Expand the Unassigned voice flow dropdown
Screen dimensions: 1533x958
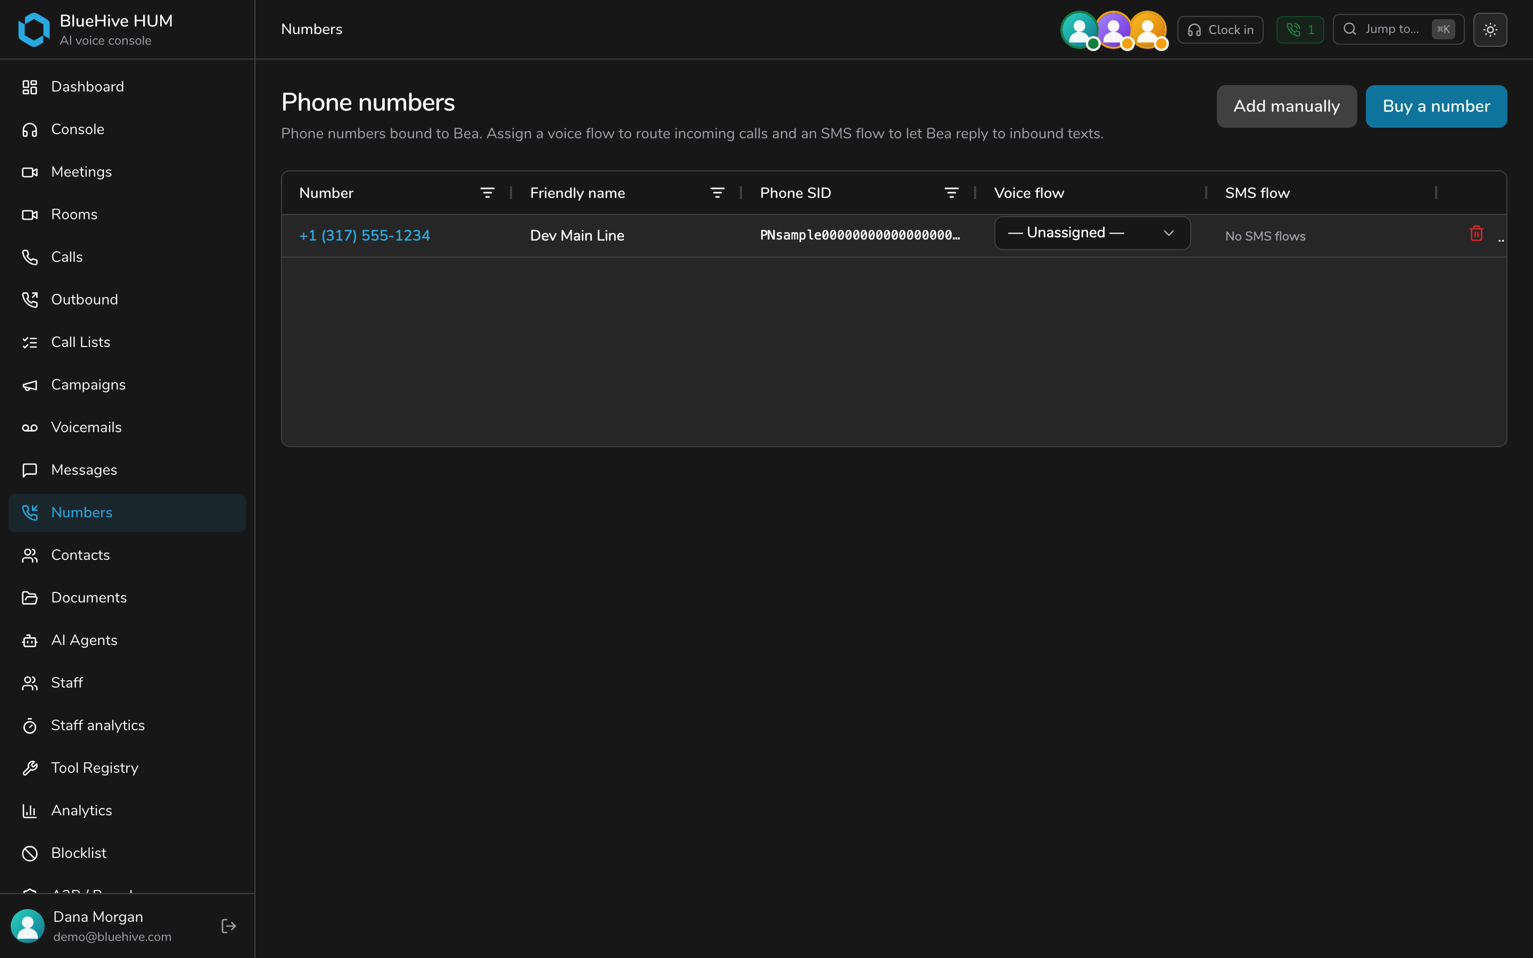point(1092,233)
